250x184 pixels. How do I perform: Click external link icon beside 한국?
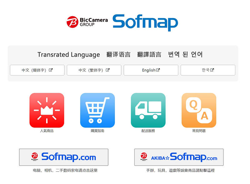click(x=212, y=70)
